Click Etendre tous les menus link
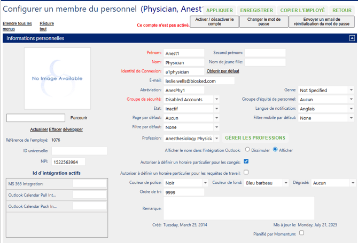358x243 pixels. (x=17, y=26)
